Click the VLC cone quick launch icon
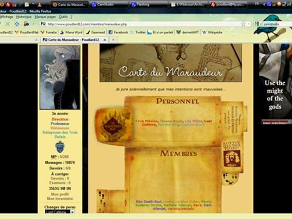292x219 pixels. (40, 5)
